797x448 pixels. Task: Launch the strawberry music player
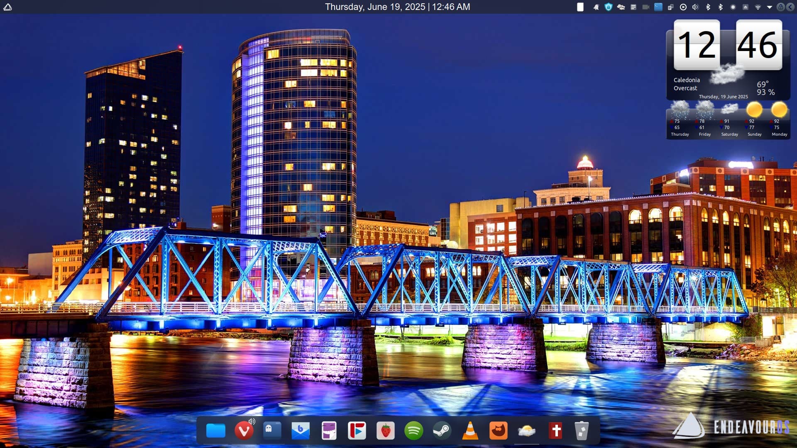[x=385, y=431]
